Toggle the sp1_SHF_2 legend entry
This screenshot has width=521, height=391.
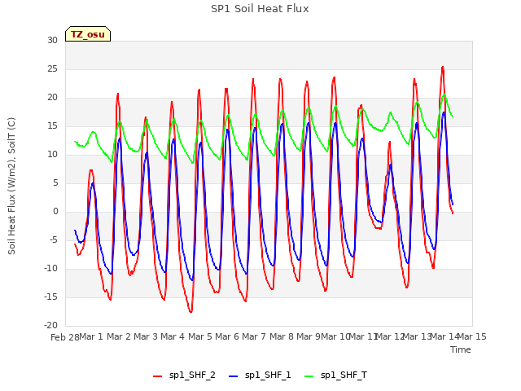pos(184,376)
